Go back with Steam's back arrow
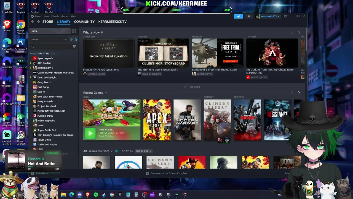Image resolution: width=353 pixels, height=199 pixels. 33,22
